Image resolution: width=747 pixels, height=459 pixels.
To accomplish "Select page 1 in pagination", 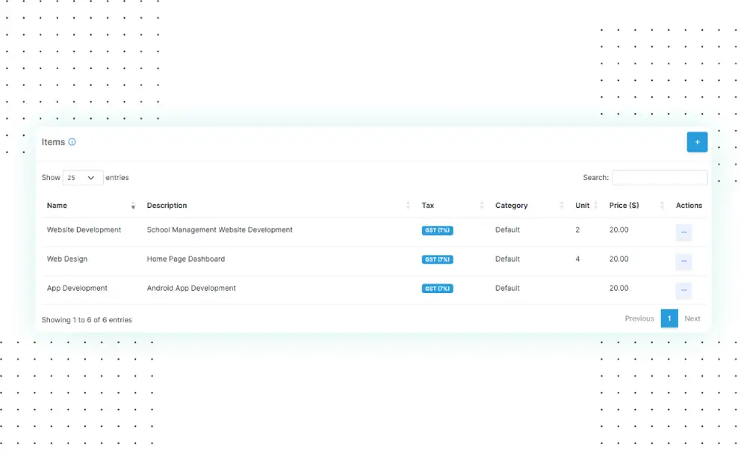I will click(x=669, y=318).
